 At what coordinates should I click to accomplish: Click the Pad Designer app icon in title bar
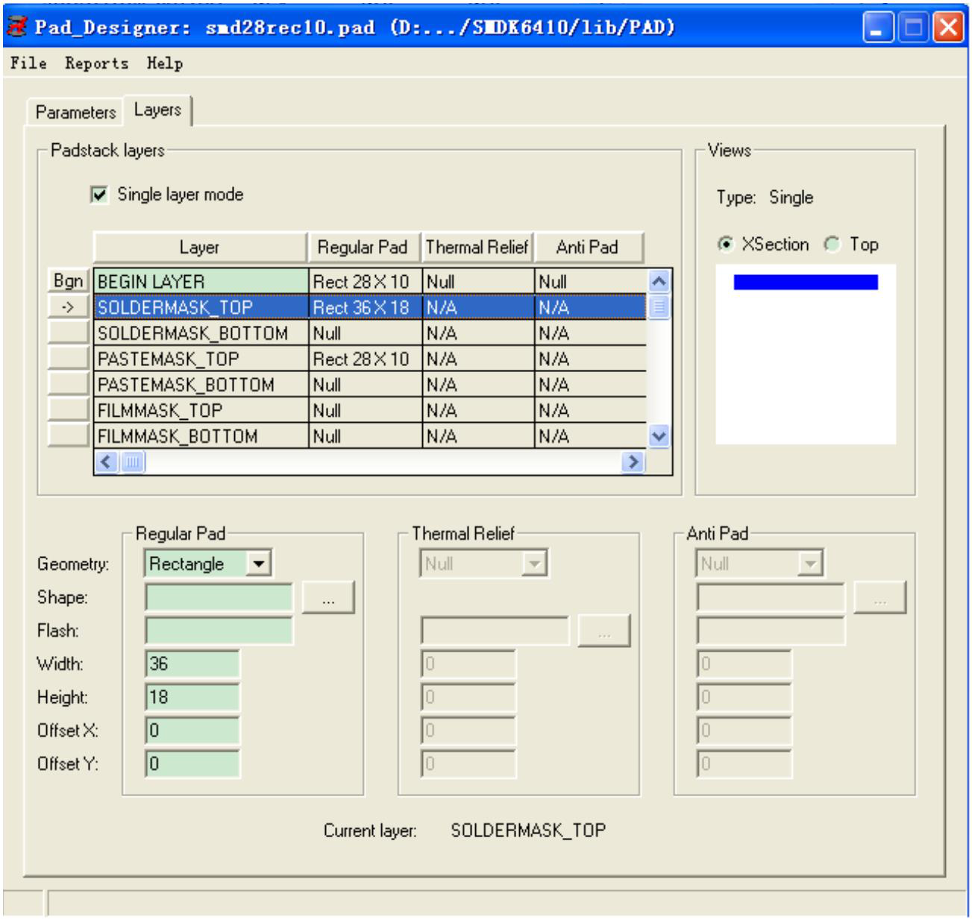[16, 28]
